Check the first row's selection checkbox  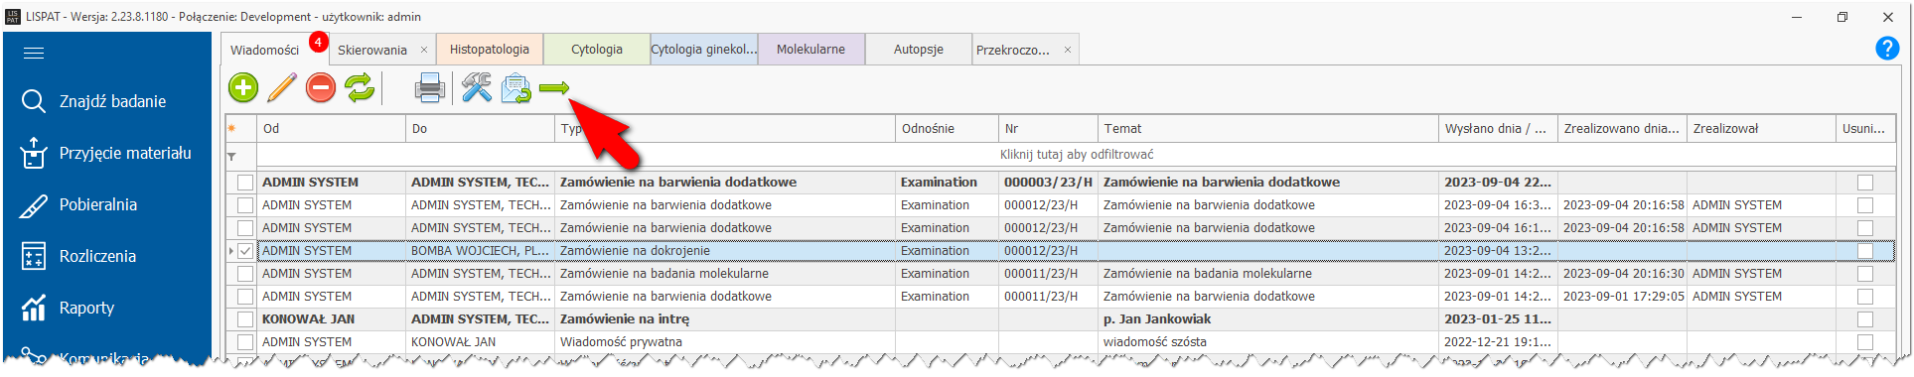coord(245,183)
